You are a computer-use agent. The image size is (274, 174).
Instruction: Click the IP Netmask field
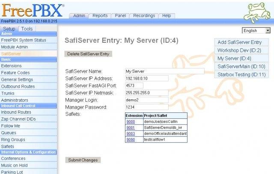(x=147, y=93)
